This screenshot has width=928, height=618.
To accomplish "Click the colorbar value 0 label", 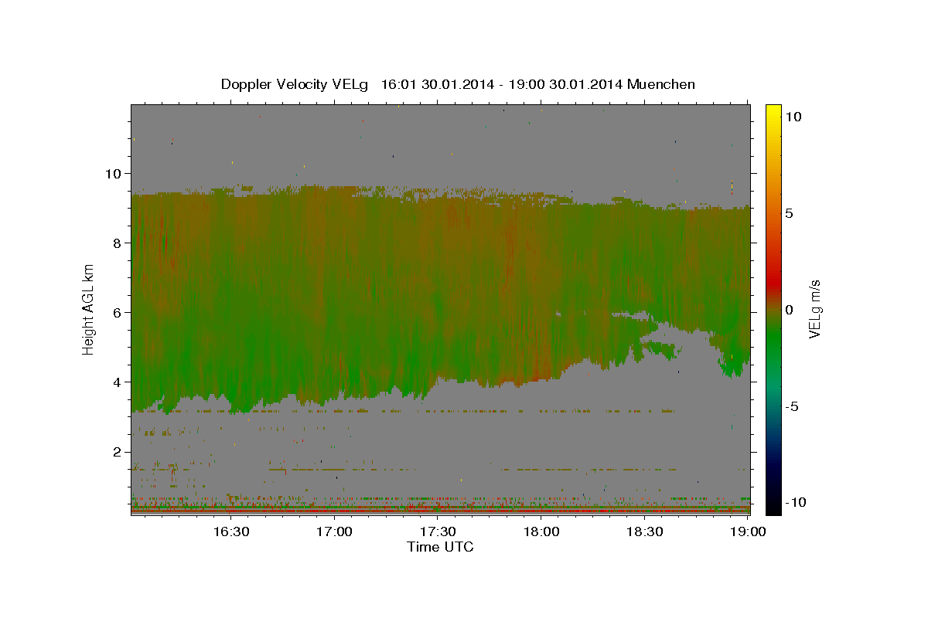I will 790,310.
